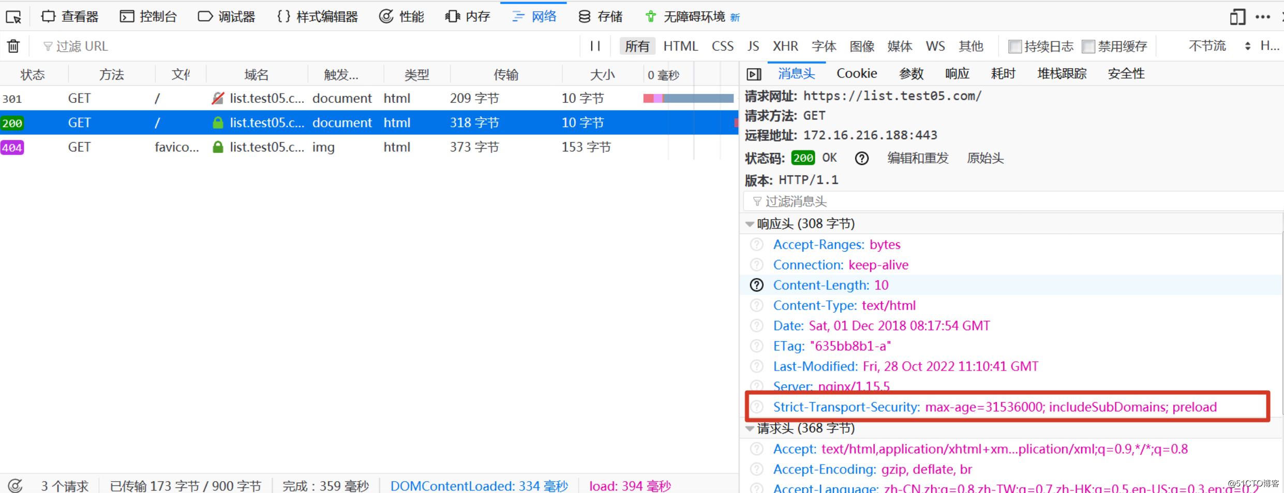This screenshot has height=493, width=1284.
Task: Switch to the Cookie tab
Action: pos(857,73)
